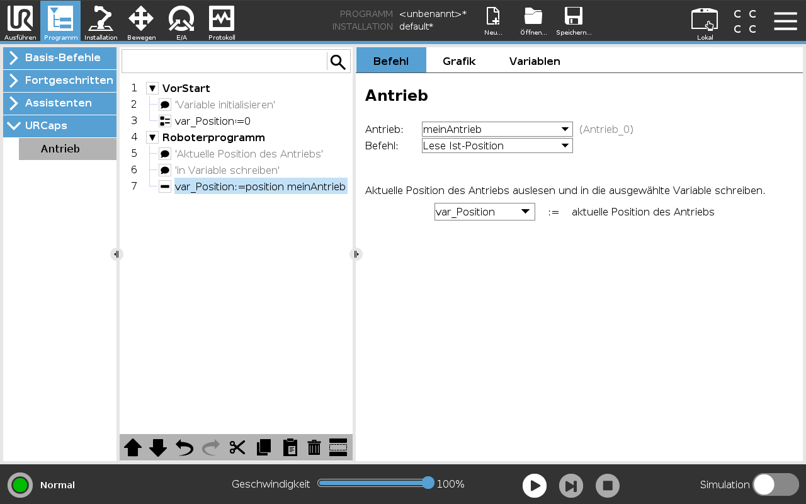This screenshot has height=504, width=806.
Task: Click the search magnifier icon
Action: click(338, 62)
